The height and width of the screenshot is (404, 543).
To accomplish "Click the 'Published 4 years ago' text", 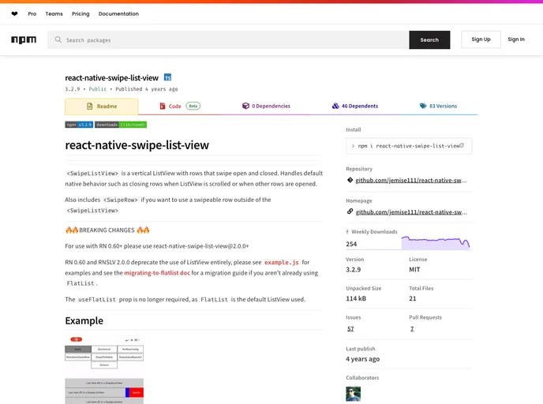I will [x=147, y=89].
